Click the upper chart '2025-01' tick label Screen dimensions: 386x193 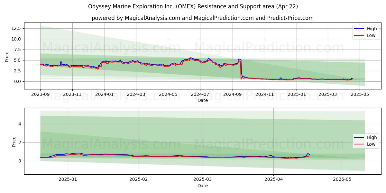[x=297, y=95]
